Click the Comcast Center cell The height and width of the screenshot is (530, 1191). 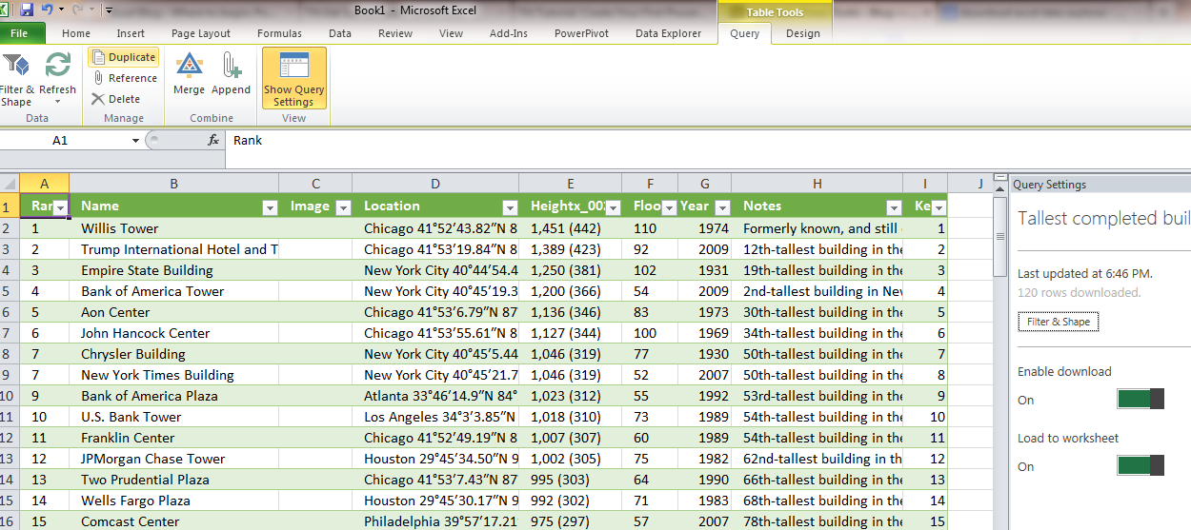tap(174, 521)
